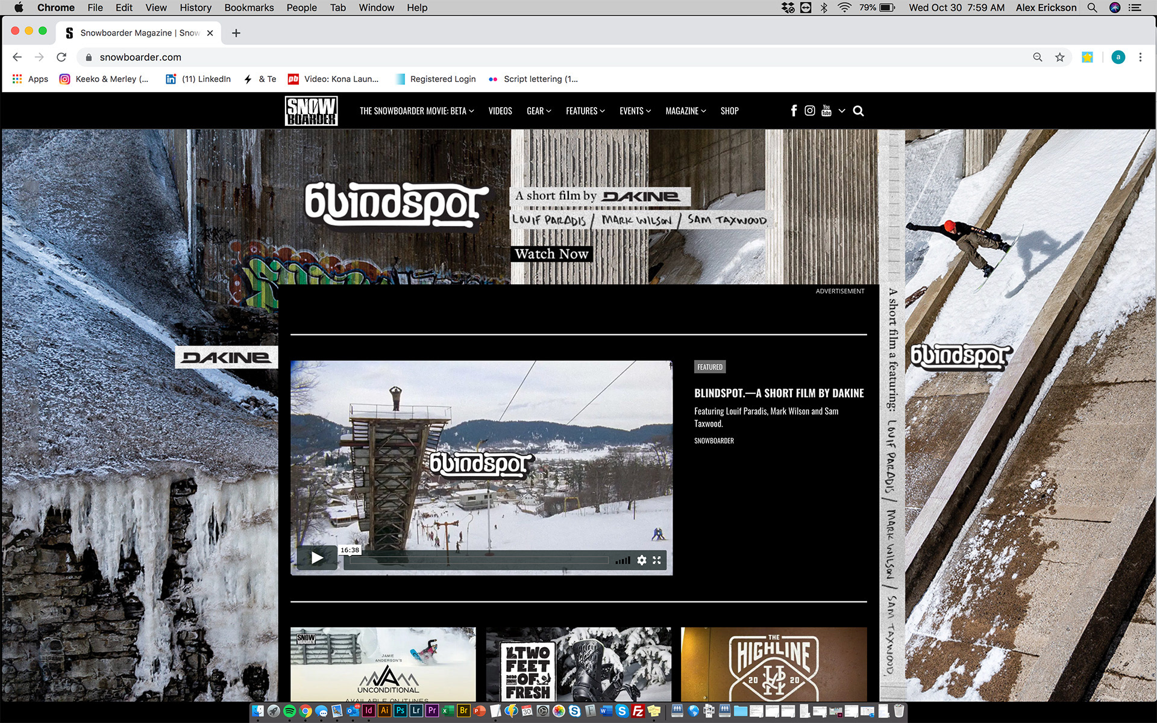Open the People menu in menu bar
Image resolution: width=1157 pixels, height=723 pixels.
point(301,8)
